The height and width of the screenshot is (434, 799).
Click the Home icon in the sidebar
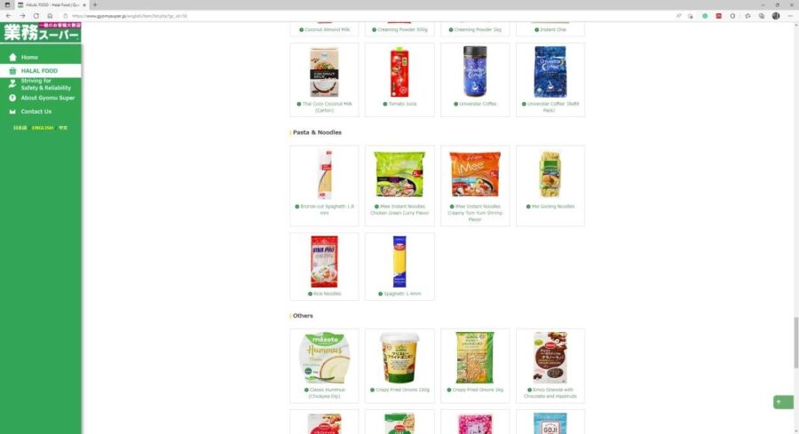point(12,57)
